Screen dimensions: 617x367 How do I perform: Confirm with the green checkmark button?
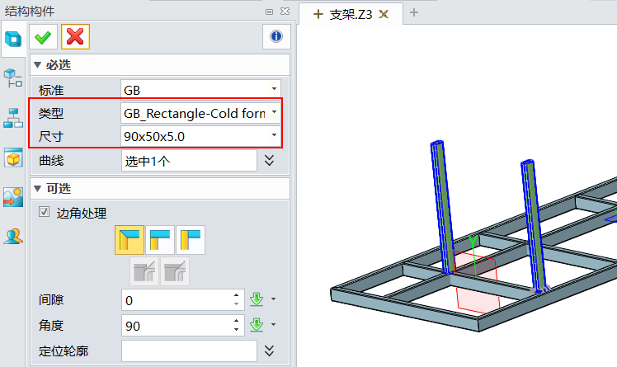[43, 36]
